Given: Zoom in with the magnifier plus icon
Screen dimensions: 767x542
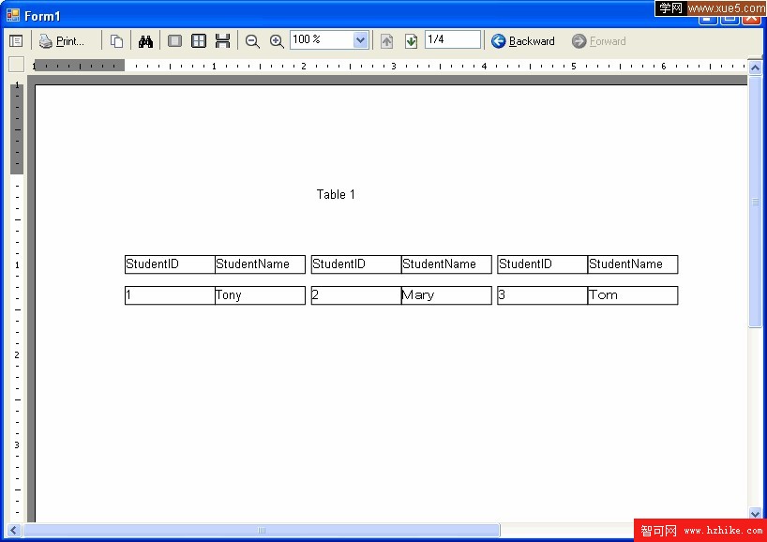Looking at the screenshot, I should [277, 41].
